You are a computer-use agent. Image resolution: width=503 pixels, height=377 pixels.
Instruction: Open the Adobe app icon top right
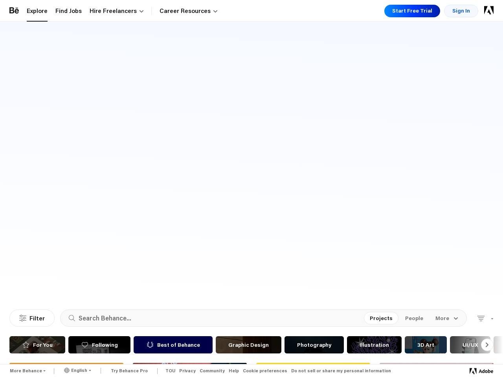488,11
